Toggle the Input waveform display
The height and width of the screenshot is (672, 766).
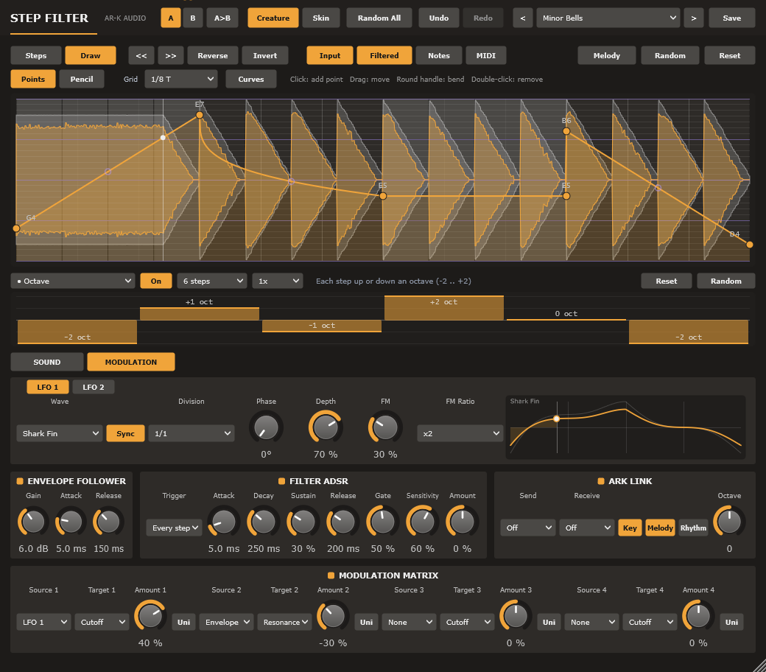click(x=330, y=56)
